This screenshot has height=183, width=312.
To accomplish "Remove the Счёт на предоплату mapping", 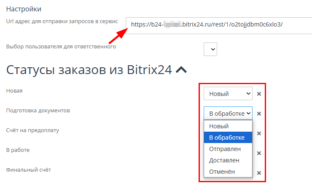I will (259, 133).
